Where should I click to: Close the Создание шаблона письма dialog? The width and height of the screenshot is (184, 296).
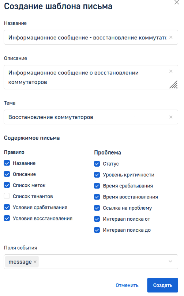177,2
